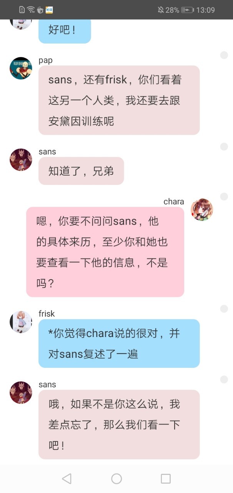This screenshot has height=493, width=233.
Task: Tap the recent apps square button
Action: point(166,478)
